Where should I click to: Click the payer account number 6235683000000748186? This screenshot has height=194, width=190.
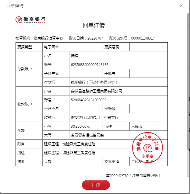(x=90, y=65)
